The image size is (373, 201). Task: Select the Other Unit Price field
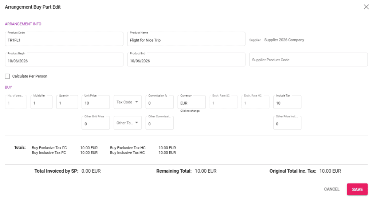96,124
